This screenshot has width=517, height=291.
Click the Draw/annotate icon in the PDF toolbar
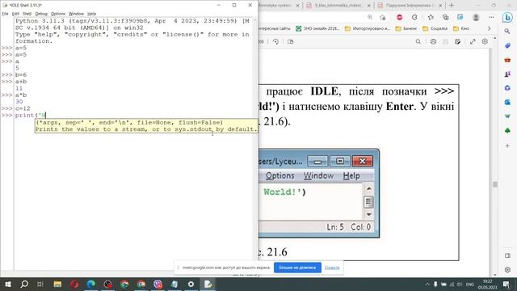pos(458,41)
